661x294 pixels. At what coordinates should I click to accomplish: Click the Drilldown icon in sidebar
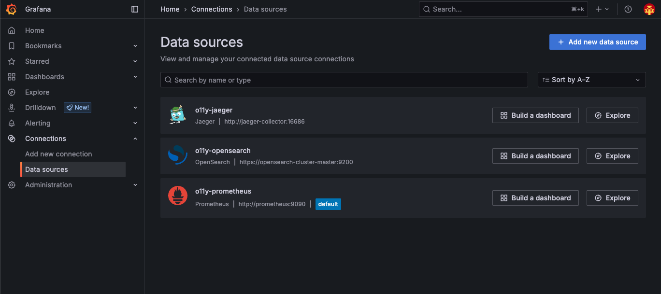click(12, 108)
